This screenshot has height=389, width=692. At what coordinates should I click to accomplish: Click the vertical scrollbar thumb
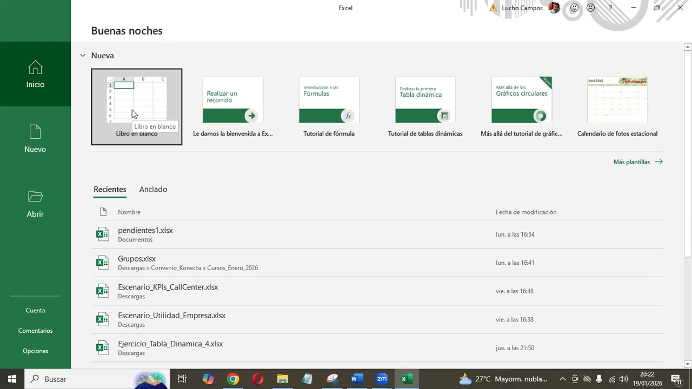[x=688, y=154]
